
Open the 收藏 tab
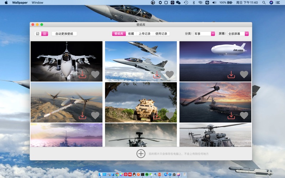tap(131, 33)
